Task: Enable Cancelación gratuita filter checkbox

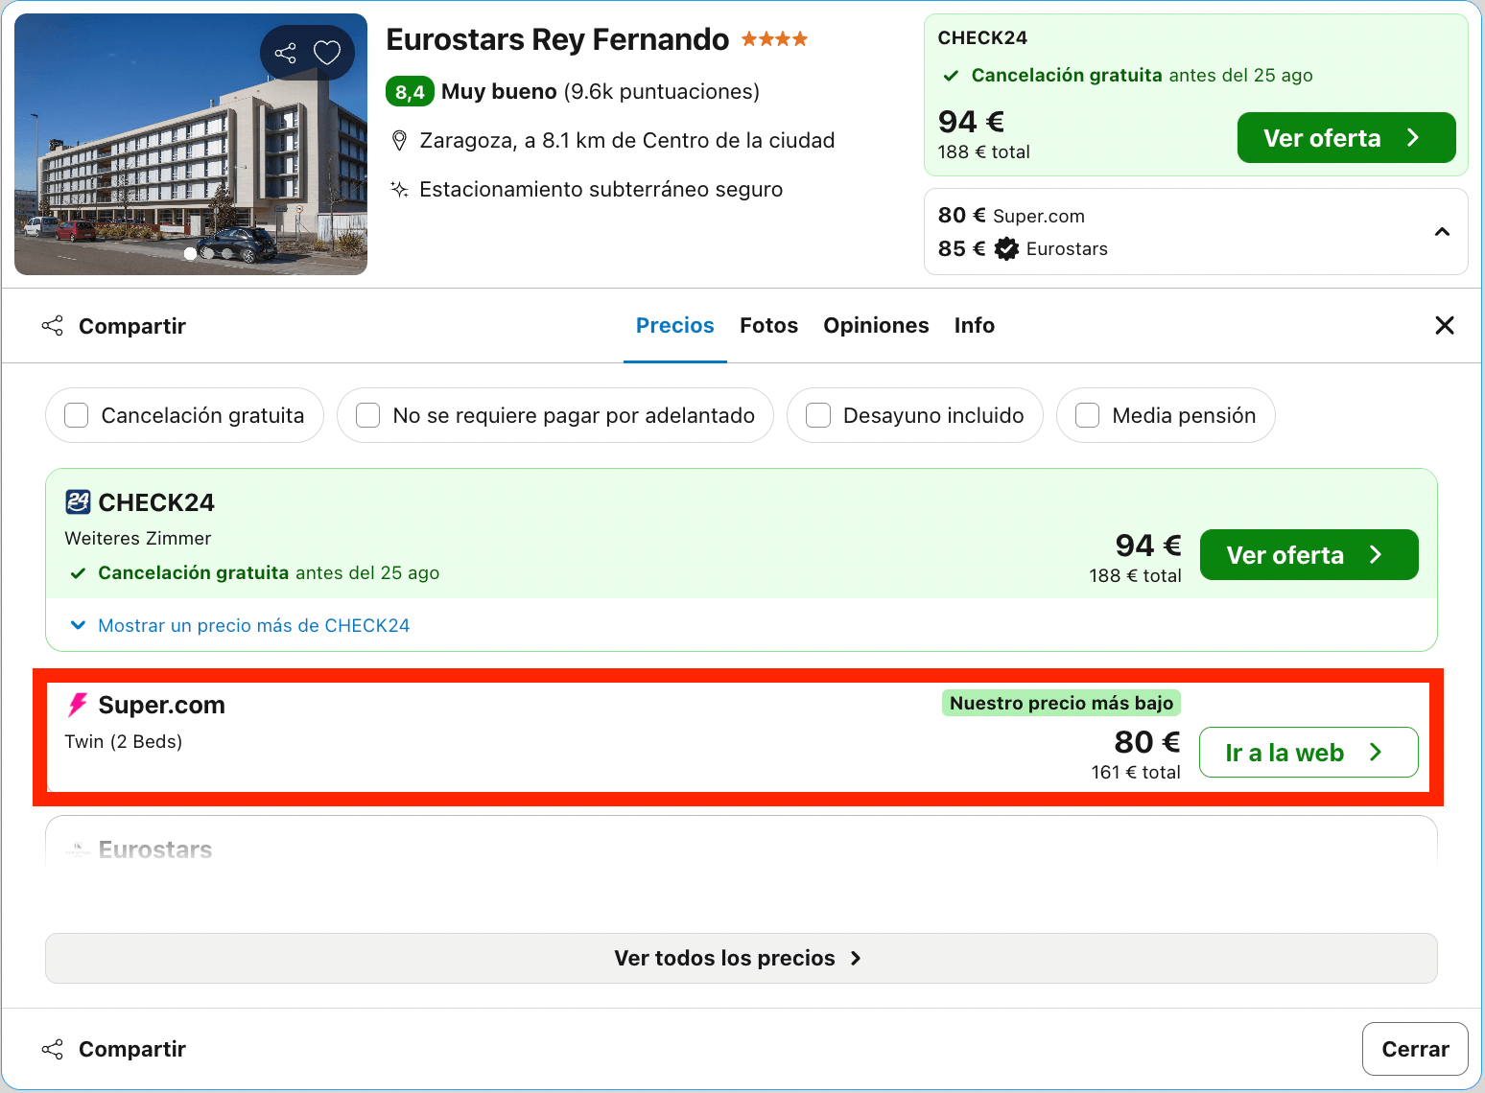Action: point(76,415)
